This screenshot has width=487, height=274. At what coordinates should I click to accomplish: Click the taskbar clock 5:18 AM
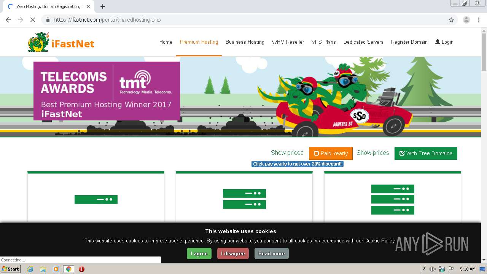(x=468, y=269)
